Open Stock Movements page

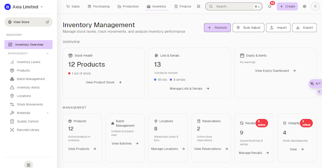(30, 104)
